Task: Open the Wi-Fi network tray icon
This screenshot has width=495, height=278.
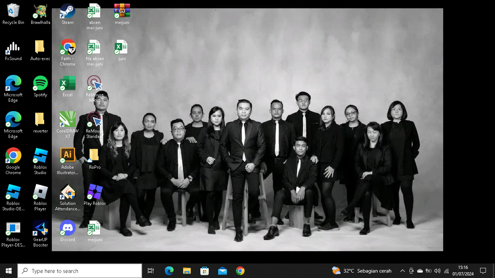Action: click(446, 271)
